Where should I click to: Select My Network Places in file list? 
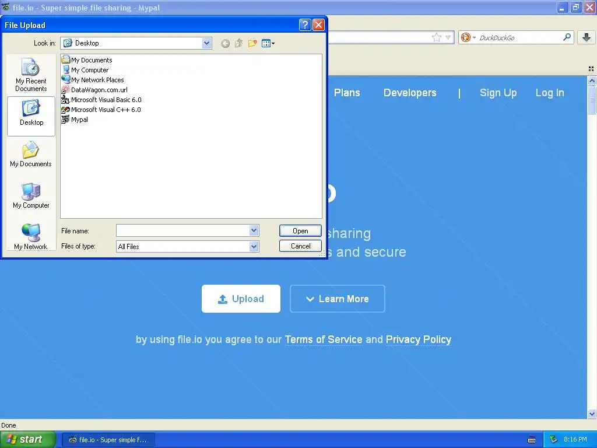pyautogui.click(x=93, y=79)
